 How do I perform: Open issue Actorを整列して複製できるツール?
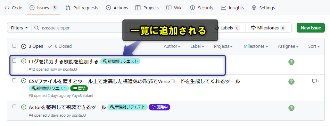click(67, 107)
